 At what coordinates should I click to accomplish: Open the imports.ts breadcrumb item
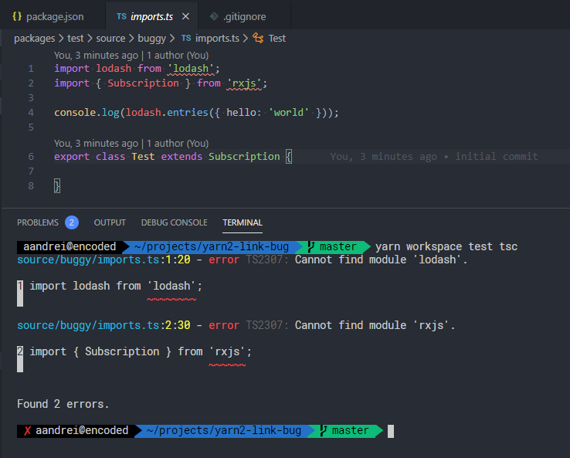coord(217,38)
